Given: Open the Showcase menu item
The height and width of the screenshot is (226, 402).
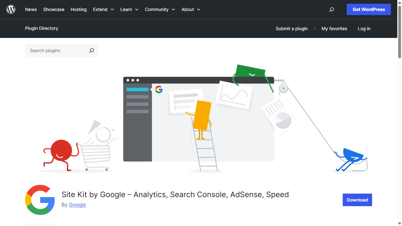Looking at the screenshot, I should click(54, 9).
